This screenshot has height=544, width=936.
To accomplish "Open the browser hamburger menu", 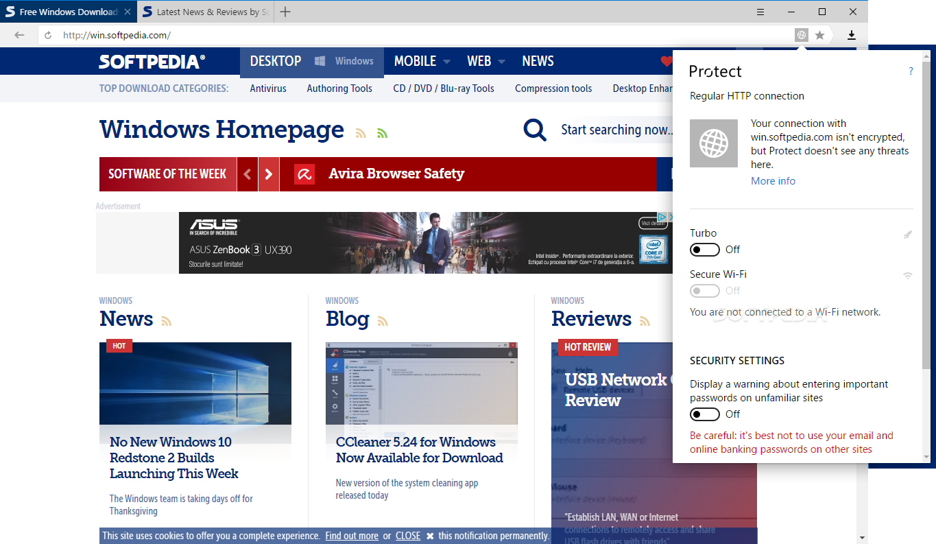I will 760,12.
